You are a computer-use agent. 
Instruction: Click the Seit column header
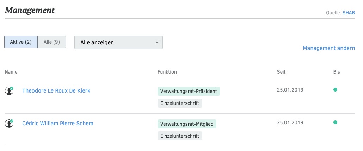281,72
